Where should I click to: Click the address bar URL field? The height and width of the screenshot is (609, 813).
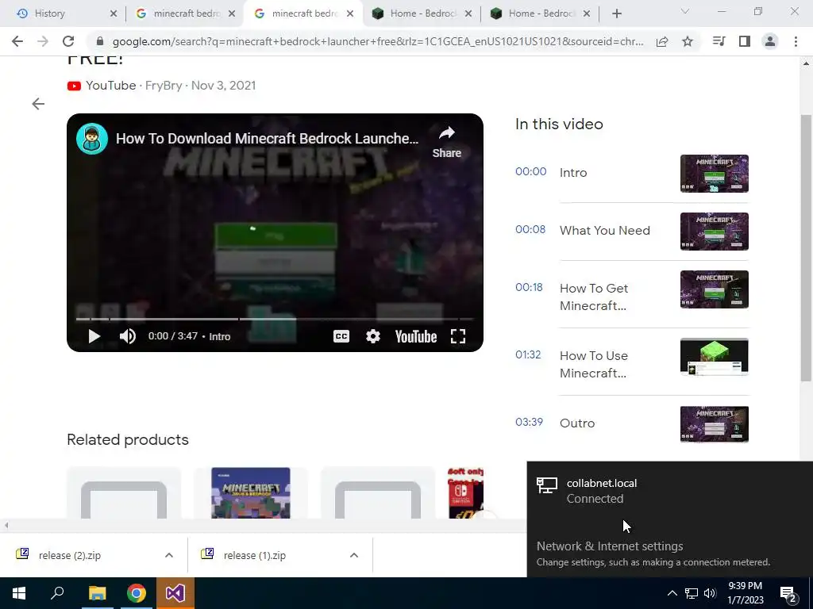click(x=378, y=41)
